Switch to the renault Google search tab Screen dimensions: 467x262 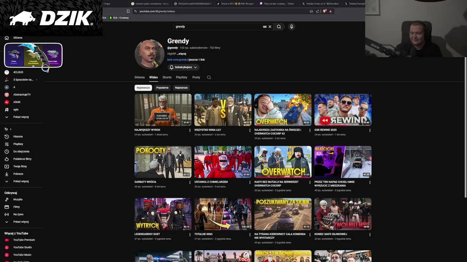click(x=150, y=4)
